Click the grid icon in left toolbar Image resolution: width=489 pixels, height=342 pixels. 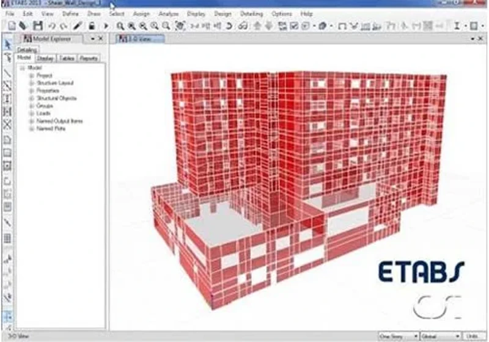click(x=7, y=239)
